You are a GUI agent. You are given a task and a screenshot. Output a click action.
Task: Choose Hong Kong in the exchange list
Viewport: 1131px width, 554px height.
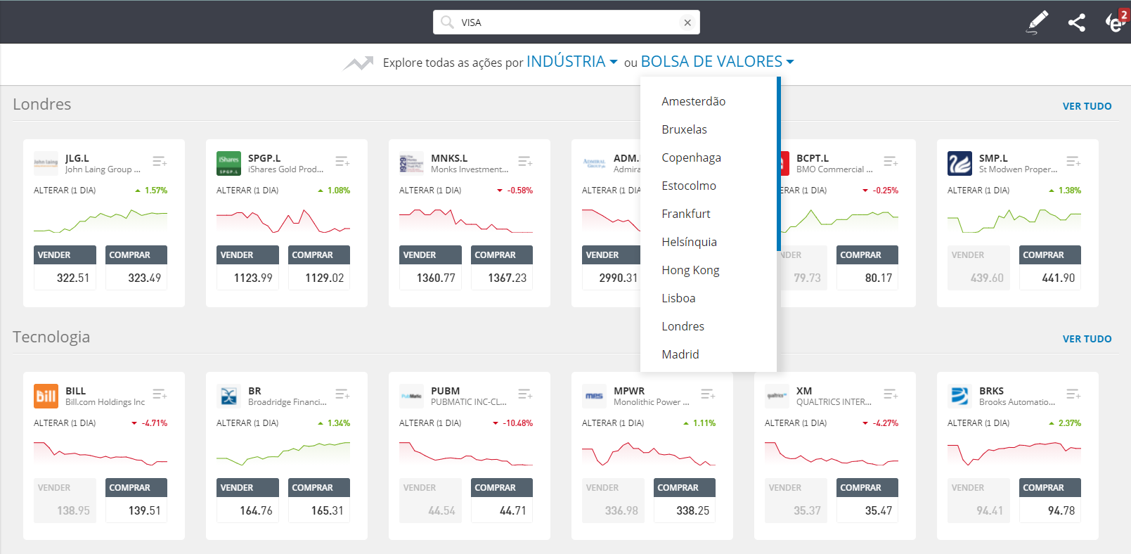click(x=690, y=270)
